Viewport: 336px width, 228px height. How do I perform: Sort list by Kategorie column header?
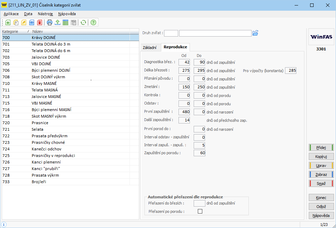click(x=14, y=31)
